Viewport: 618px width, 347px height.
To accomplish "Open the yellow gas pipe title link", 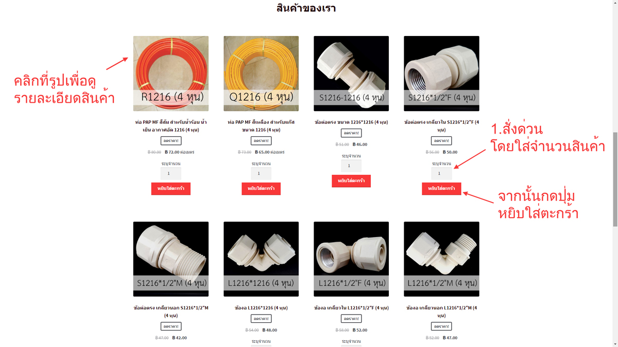I will coord(261,126).
